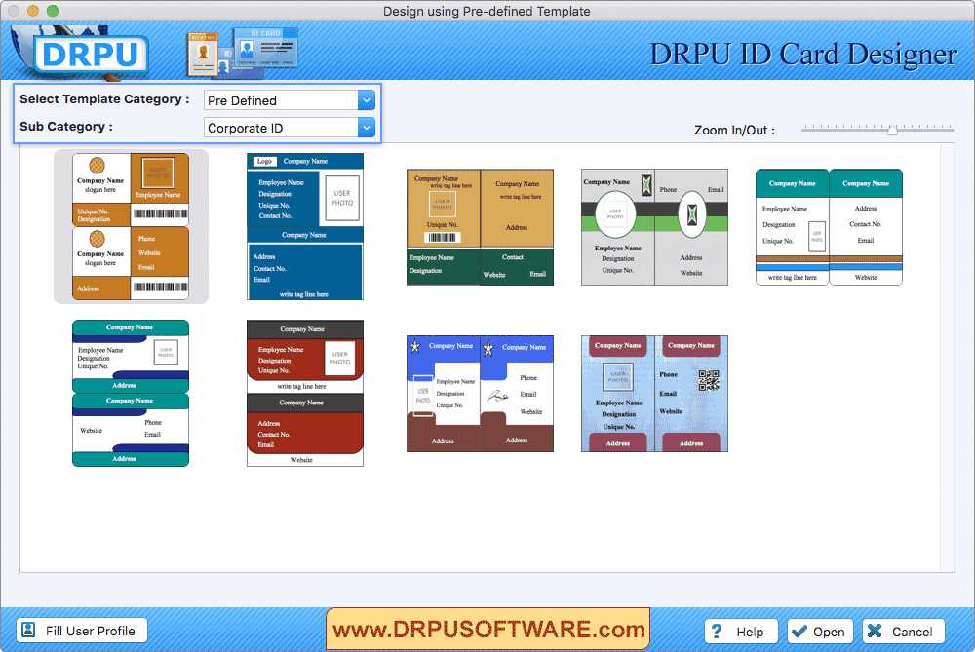
Task: Click the Help button
Action: click(741, 632)
